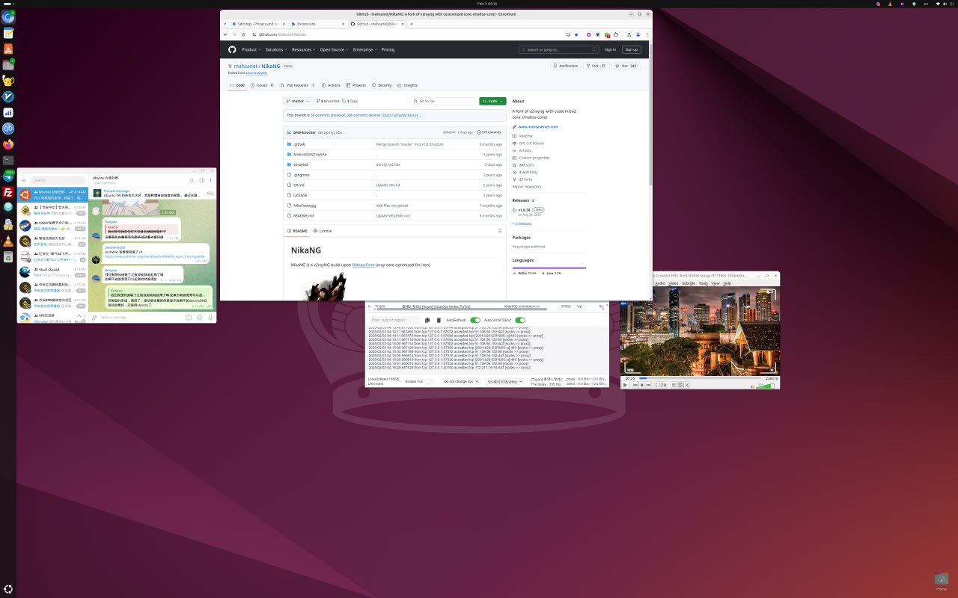This screenshot has width=958, height=598.
Task: Open the Chromium profile avatar
Action: point(638,34)
